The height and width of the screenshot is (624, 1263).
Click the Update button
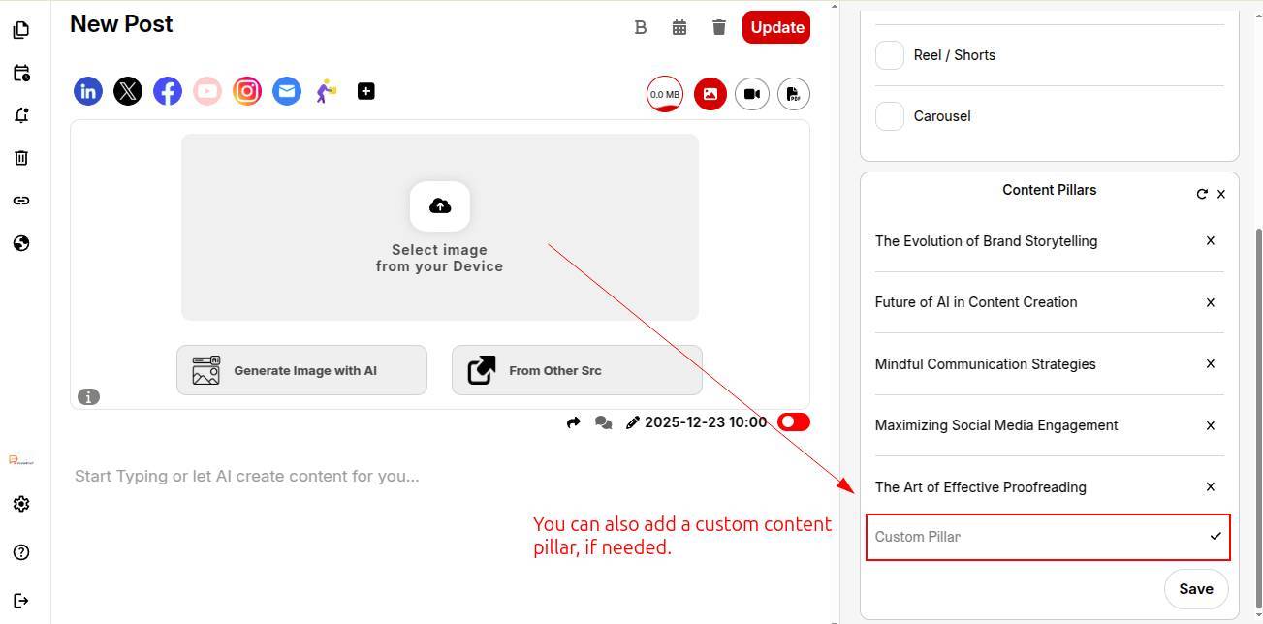[776, 27]
